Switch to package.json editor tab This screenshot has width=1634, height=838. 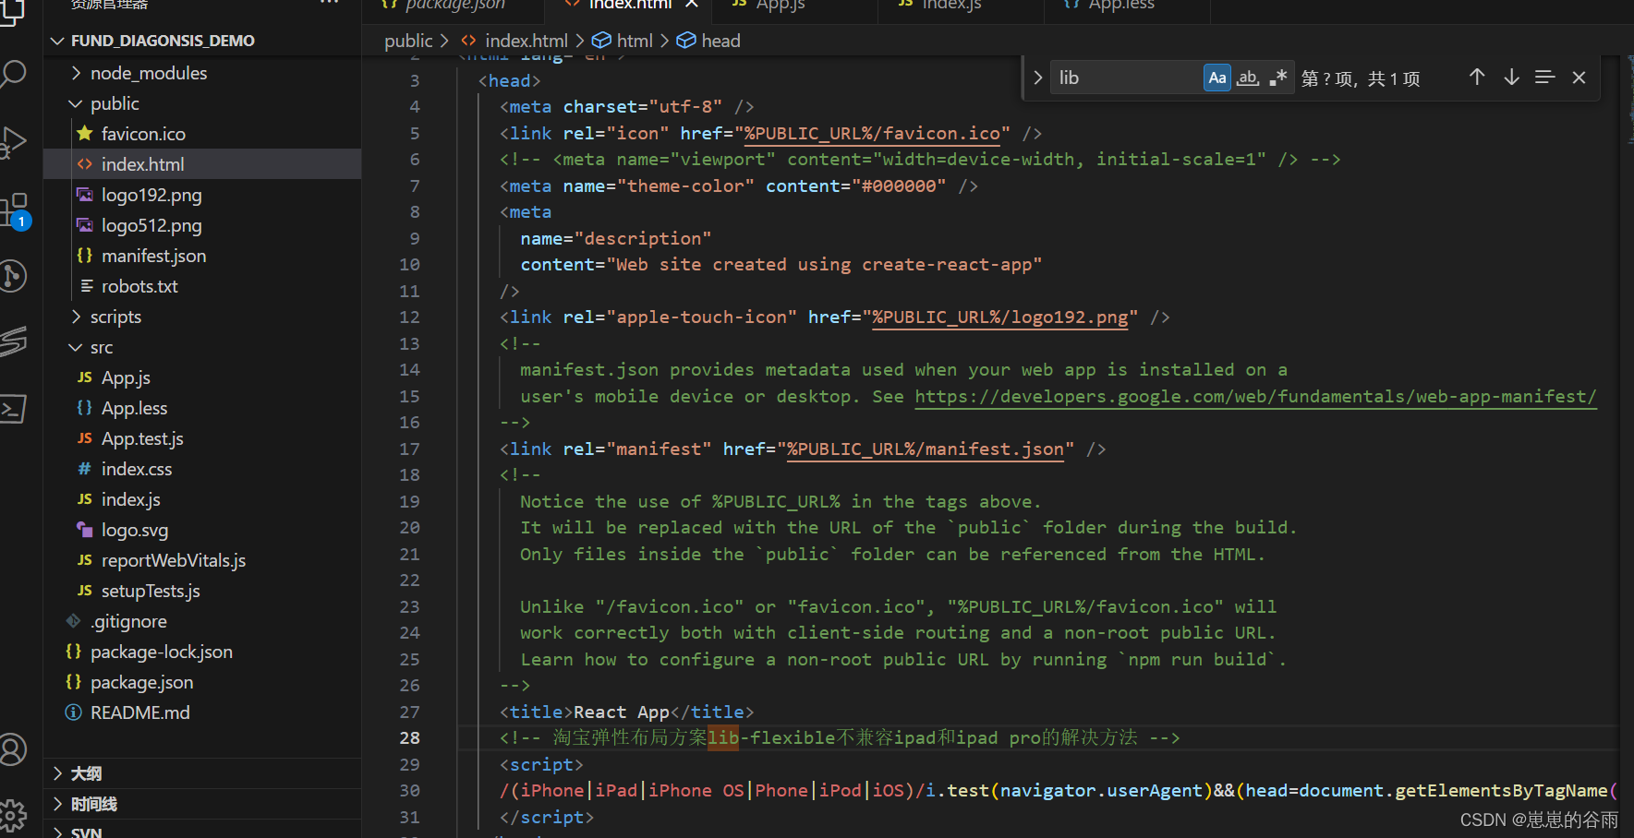455,6
